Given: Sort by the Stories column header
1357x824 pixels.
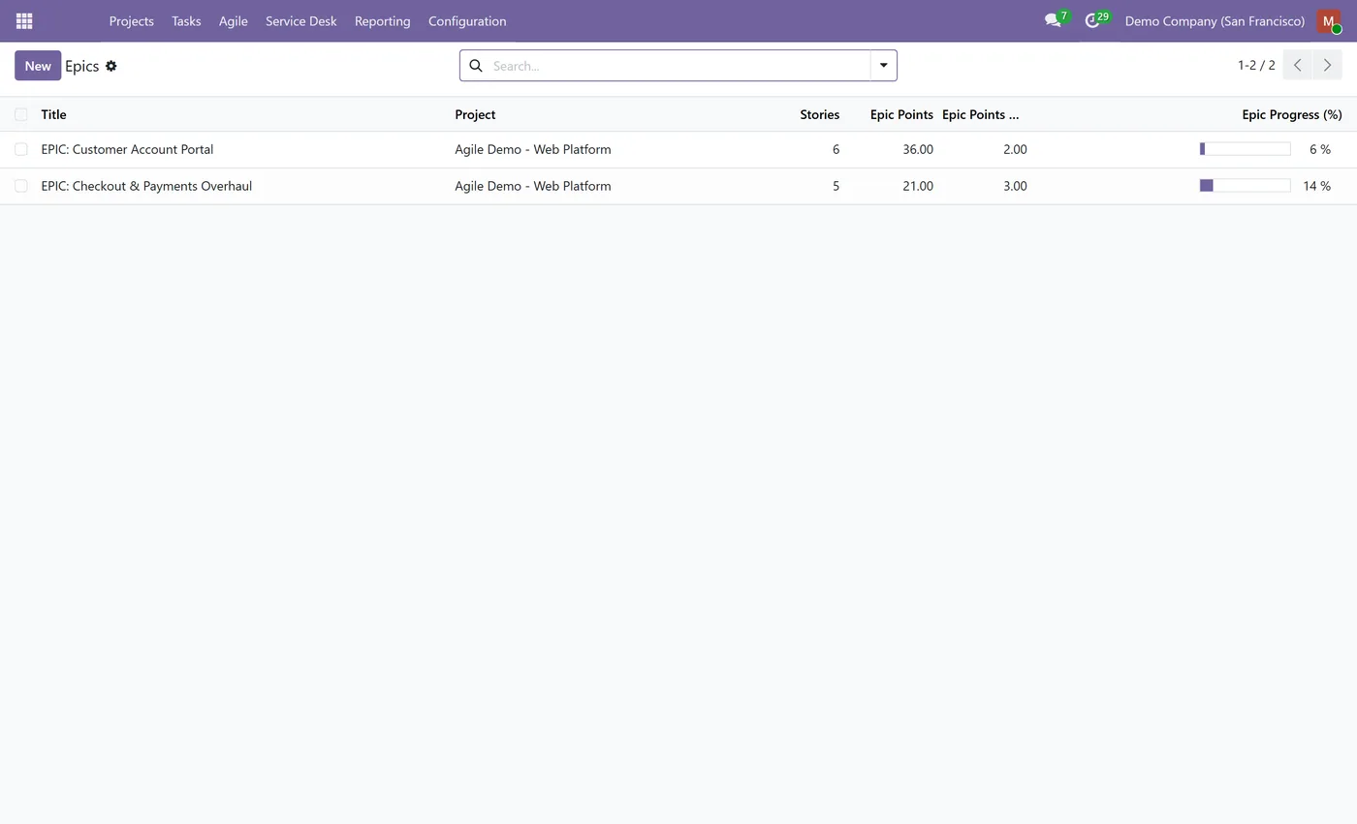Looking at the screenshot, I should [x=820, y=114].
